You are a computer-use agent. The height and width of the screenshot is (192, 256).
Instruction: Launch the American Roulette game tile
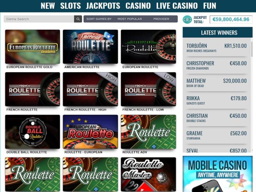(x=90, y=47)
